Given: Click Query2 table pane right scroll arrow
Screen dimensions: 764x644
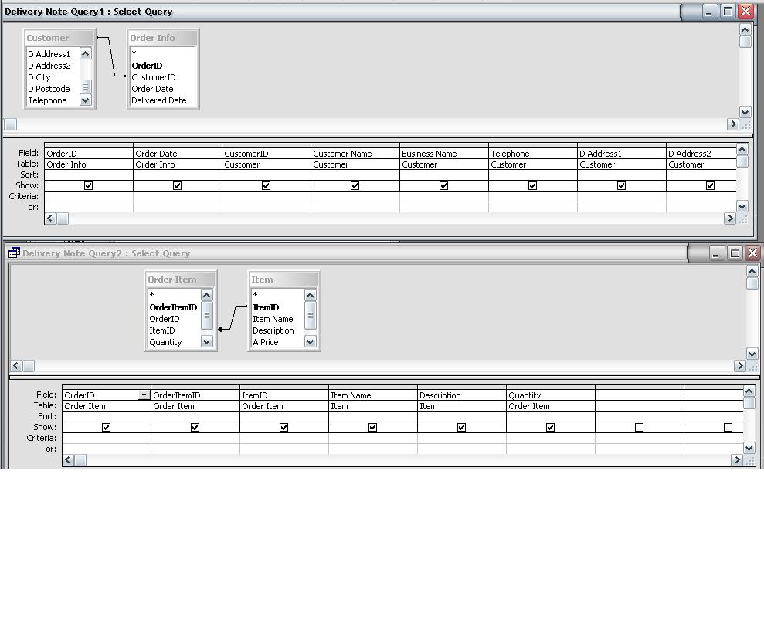Looking at the screenshot, I should (740, 365).
